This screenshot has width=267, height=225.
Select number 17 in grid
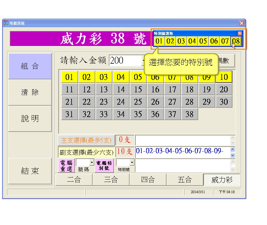(172, 89)
